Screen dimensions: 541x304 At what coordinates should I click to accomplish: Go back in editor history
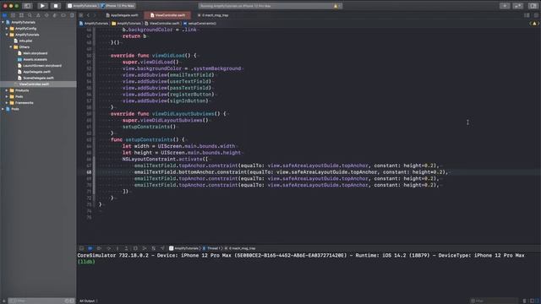pos(88,15)
